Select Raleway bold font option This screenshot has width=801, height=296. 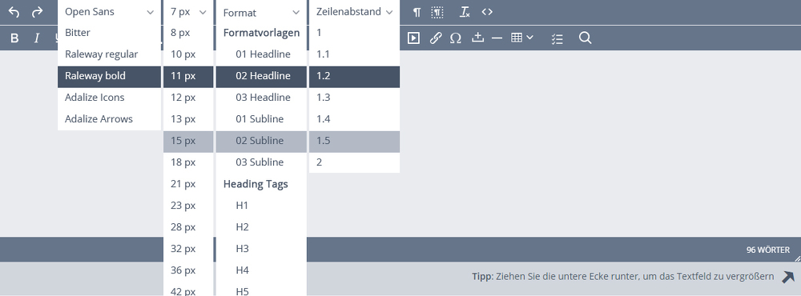tap(109, 76)
